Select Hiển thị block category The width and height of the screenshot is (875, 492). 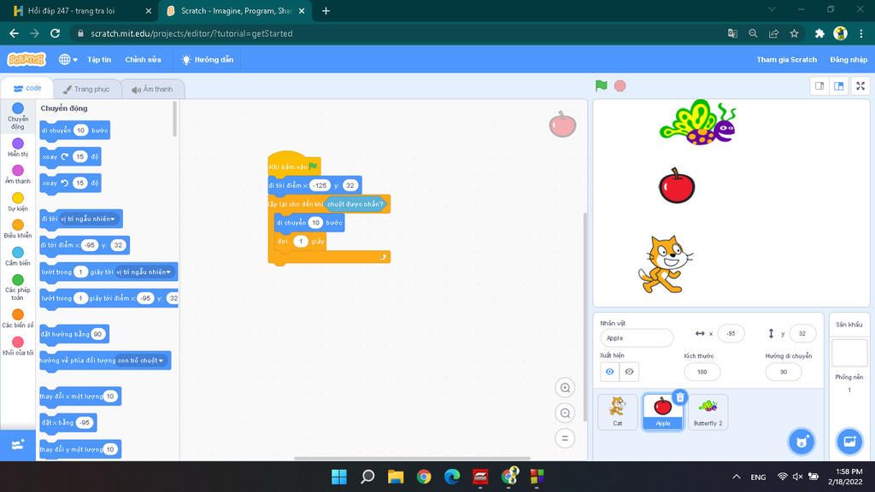click(18, 147)
